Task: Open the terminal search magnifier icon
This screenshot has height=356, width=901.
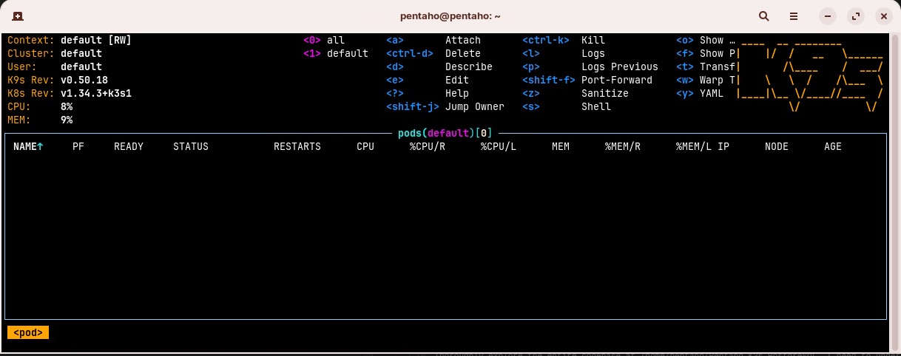Action: pyautogui.click(x=764, y=16)
